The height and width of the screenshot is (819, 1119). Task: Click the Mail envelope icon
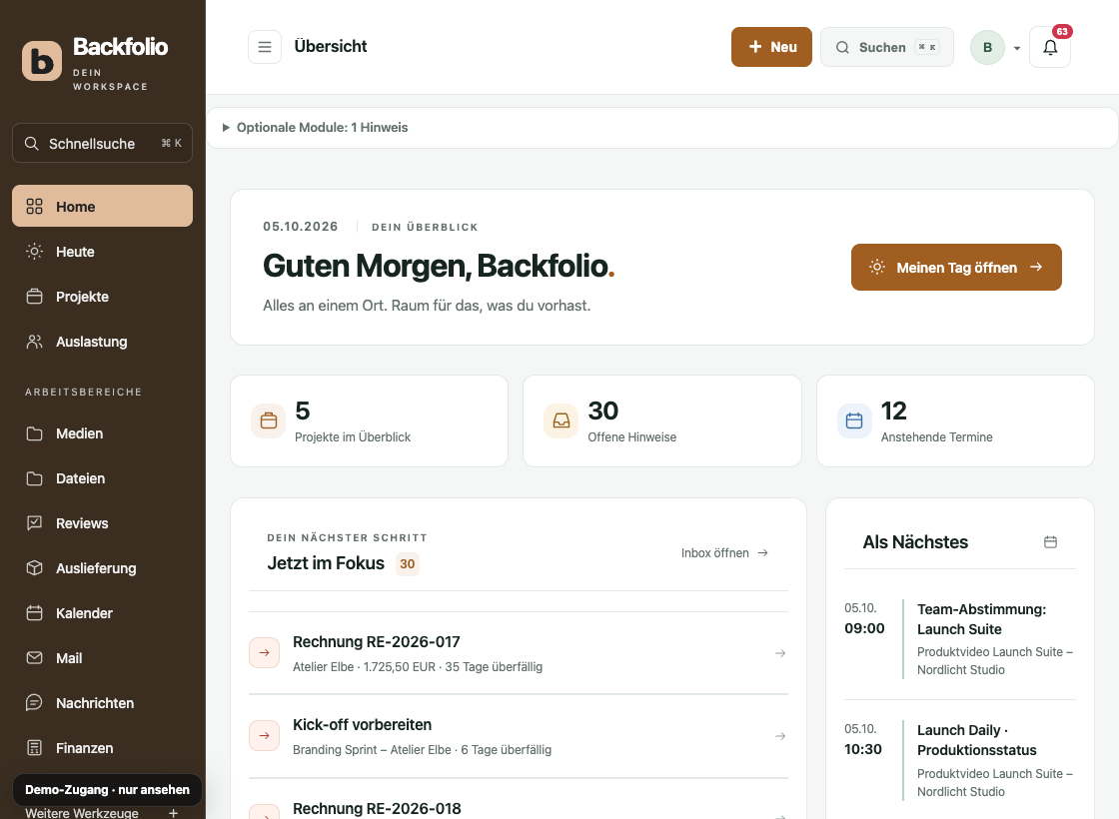click(34, 658)
